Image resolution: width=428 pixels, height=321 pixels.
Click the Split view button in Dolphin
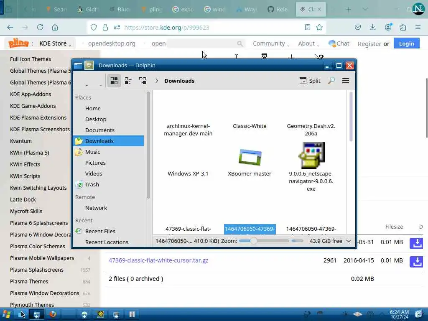tap(310, 81)
